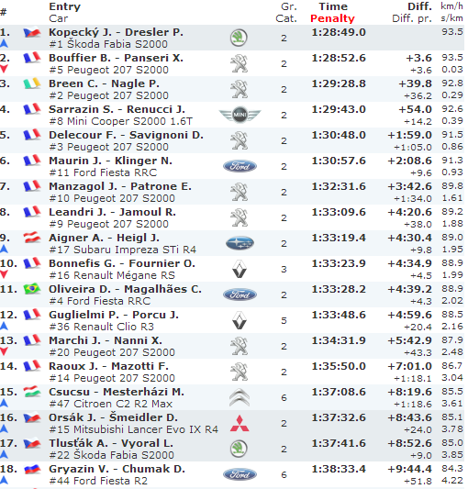This screenshot has height=489, width=468.
Task: Open Kopecký J. - Dresler P. entry
Action: click(116, 32)
